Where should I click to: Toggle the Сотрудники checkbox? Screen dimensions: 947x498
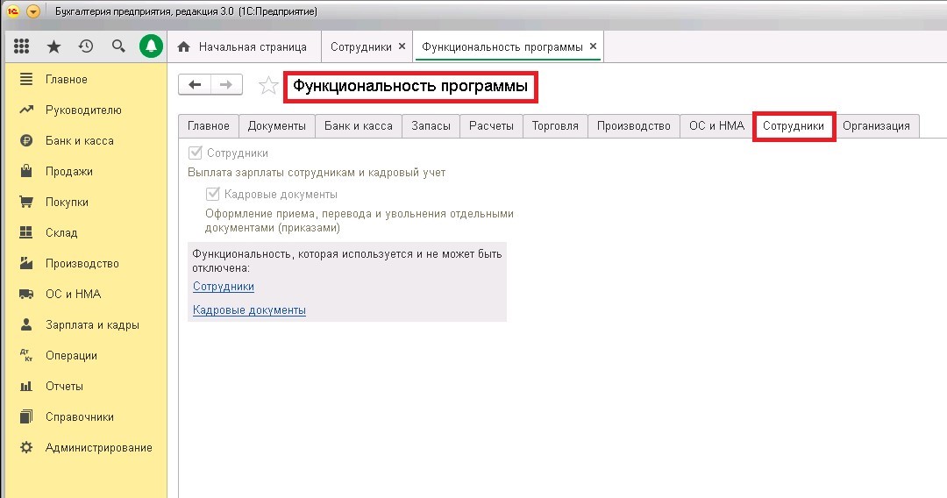(x=196, y=153)
